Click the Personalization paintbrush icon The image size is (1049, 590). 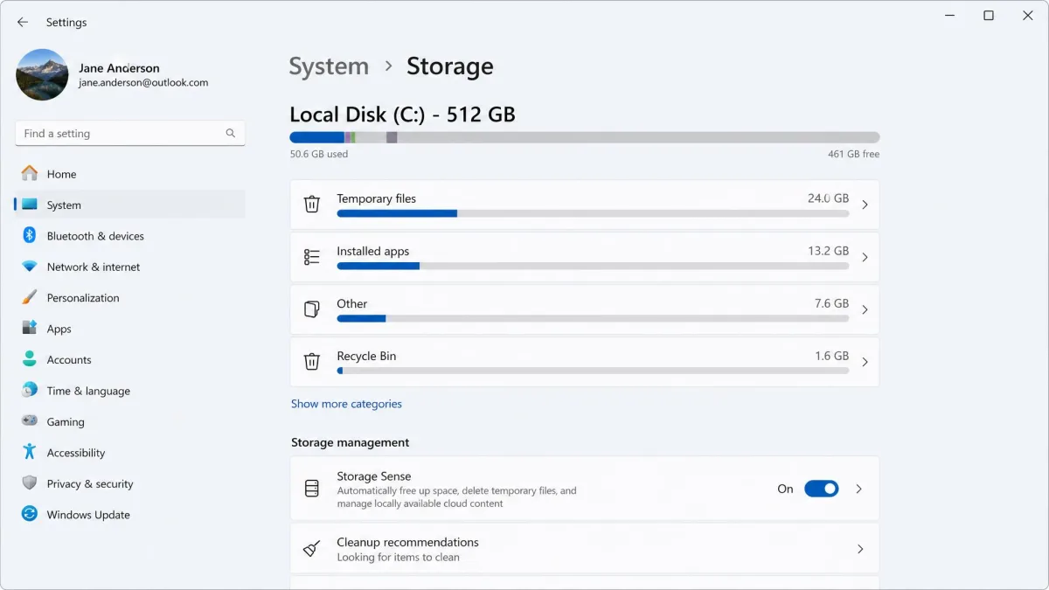[30, 297]
